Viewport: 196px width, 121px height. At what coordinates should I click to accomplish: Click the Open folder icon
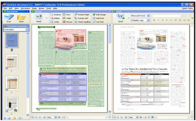[x=21, y=17]
